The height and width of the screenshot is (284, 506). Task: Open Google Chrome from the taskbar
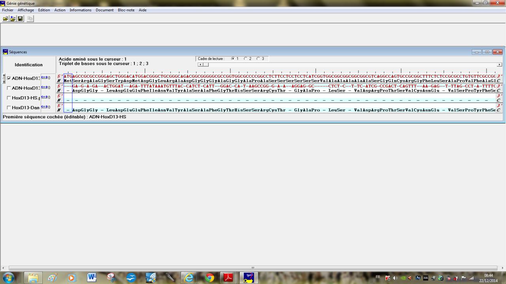coord(210,278)
